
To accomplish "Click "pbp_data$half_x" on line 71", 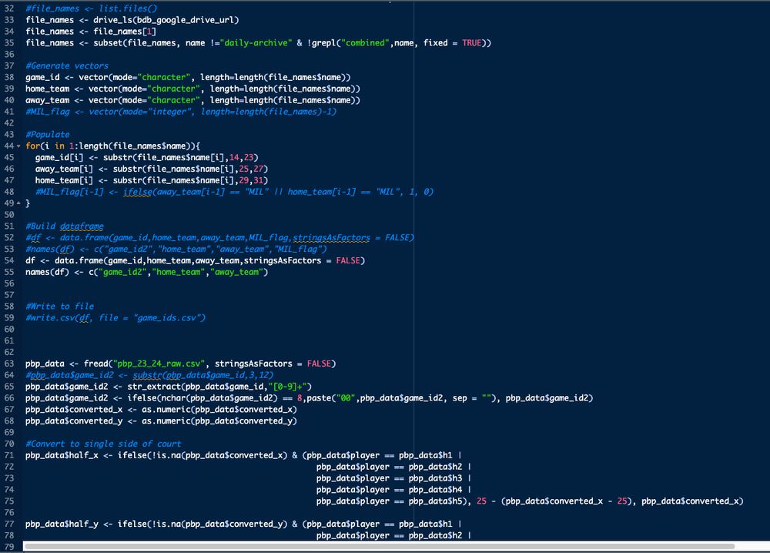I will click(x=62, y=456).
